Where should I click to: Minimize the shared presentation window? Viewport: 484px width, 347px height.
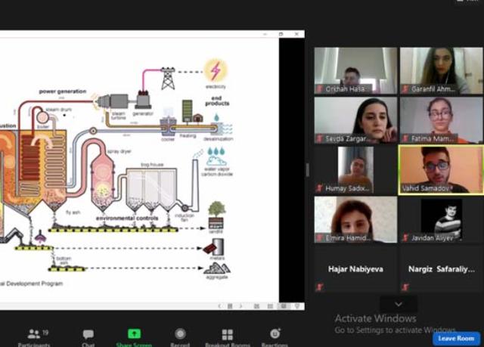tap(265, 34)
